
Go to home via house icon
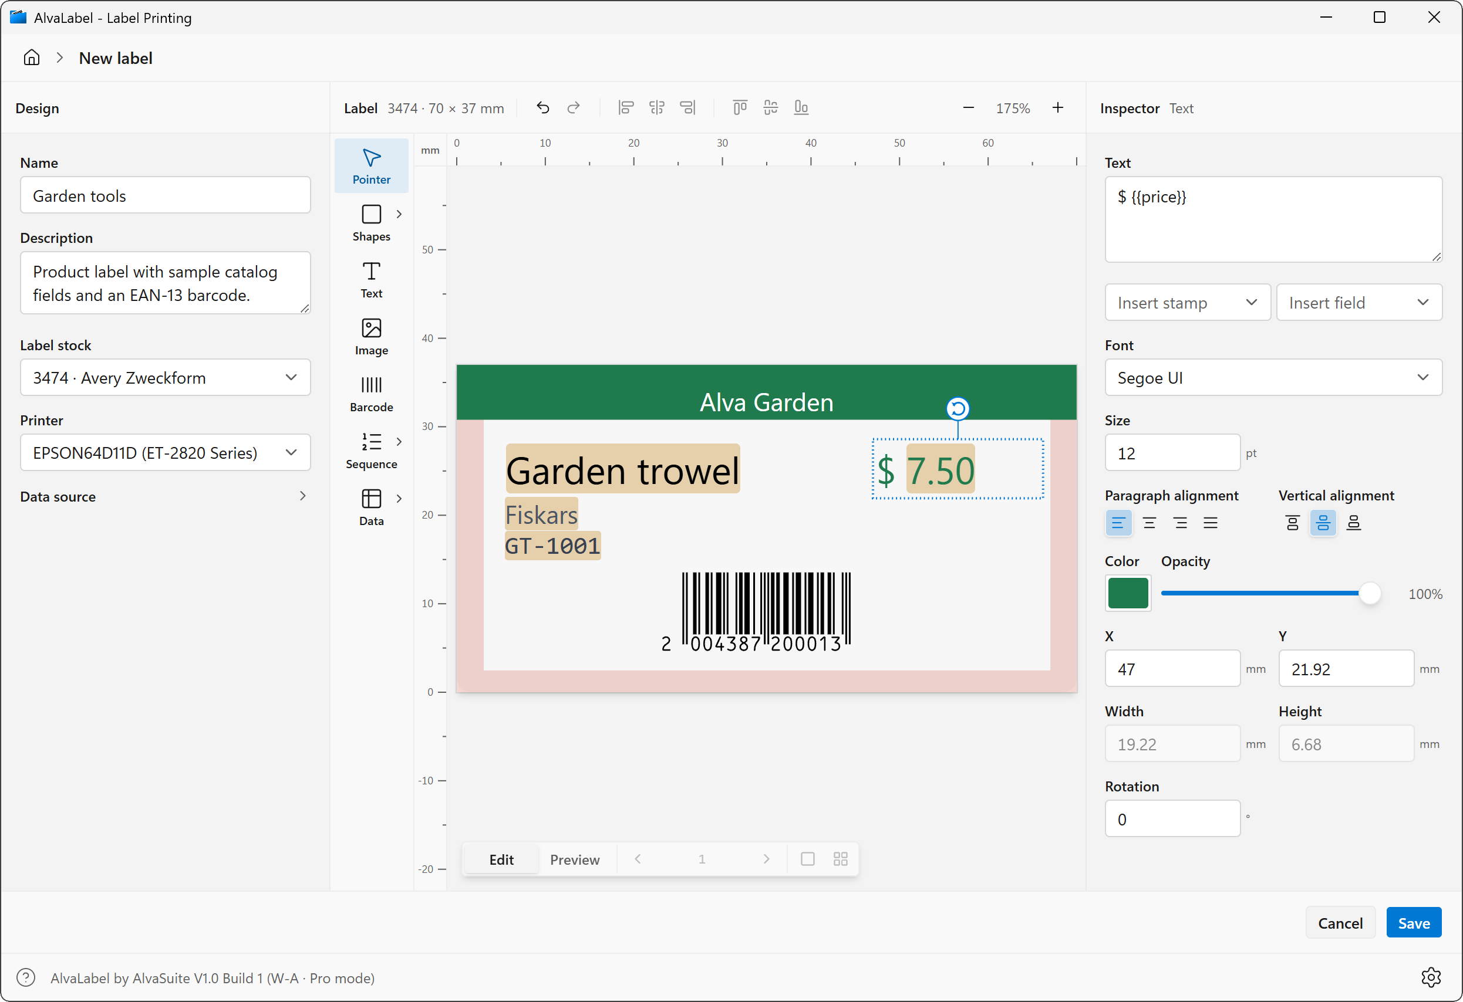[32, 58]
